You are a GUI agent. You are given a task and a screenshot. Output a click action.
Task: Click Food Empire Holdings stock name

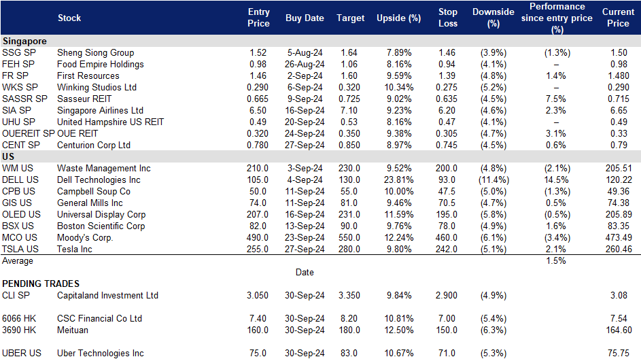pos(100,64)
